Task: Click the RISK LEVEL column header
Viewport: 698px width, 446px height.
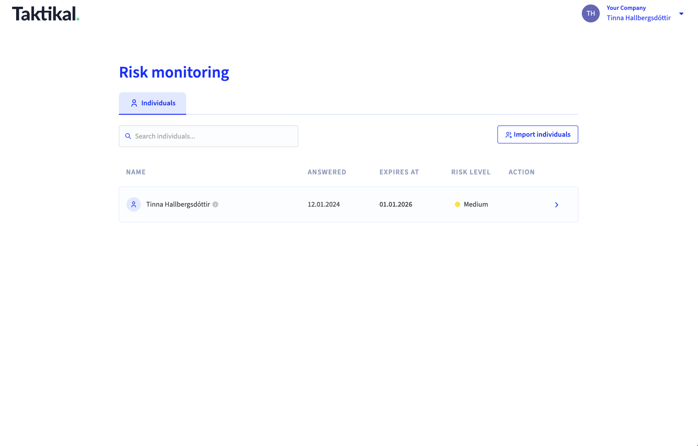Action: [x=471, y=172]
